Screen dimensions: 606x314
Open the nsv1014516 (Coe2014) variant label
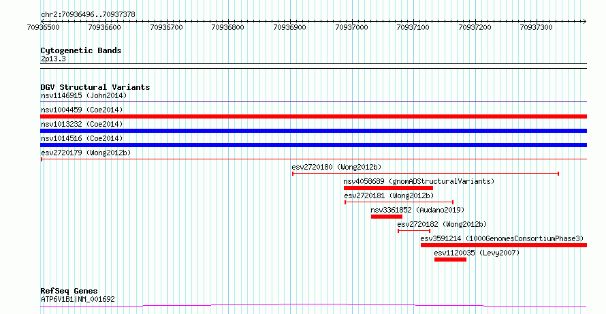82,138
